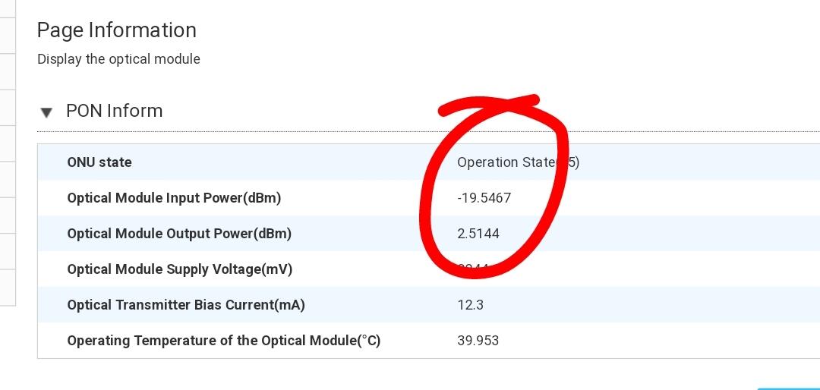Click the 2.5144 output power value
Viewport: 820px width, 390px height.
(x=478, y=234)
